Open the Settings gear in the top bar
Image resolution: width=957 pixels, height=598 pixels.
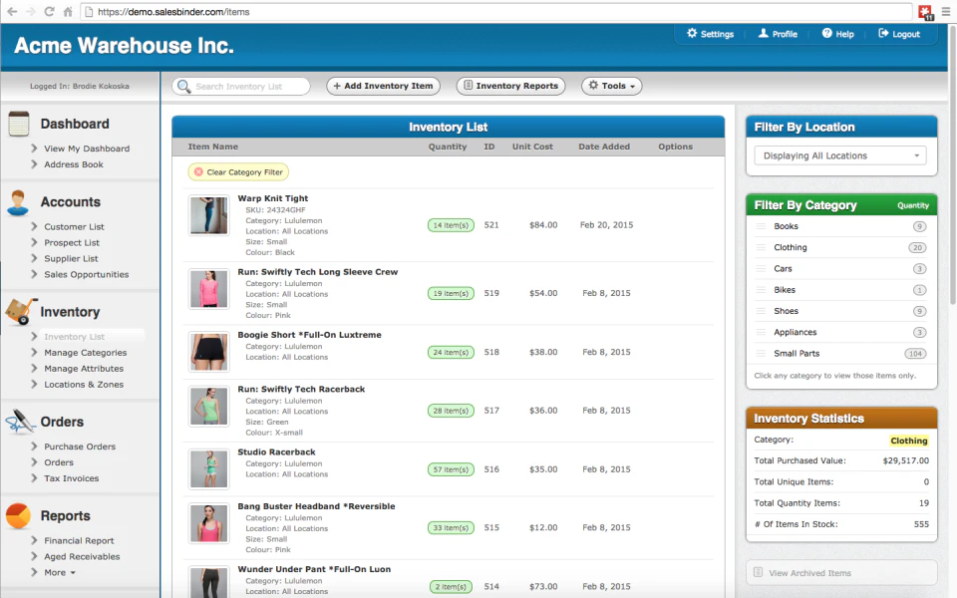coord(693,33)
